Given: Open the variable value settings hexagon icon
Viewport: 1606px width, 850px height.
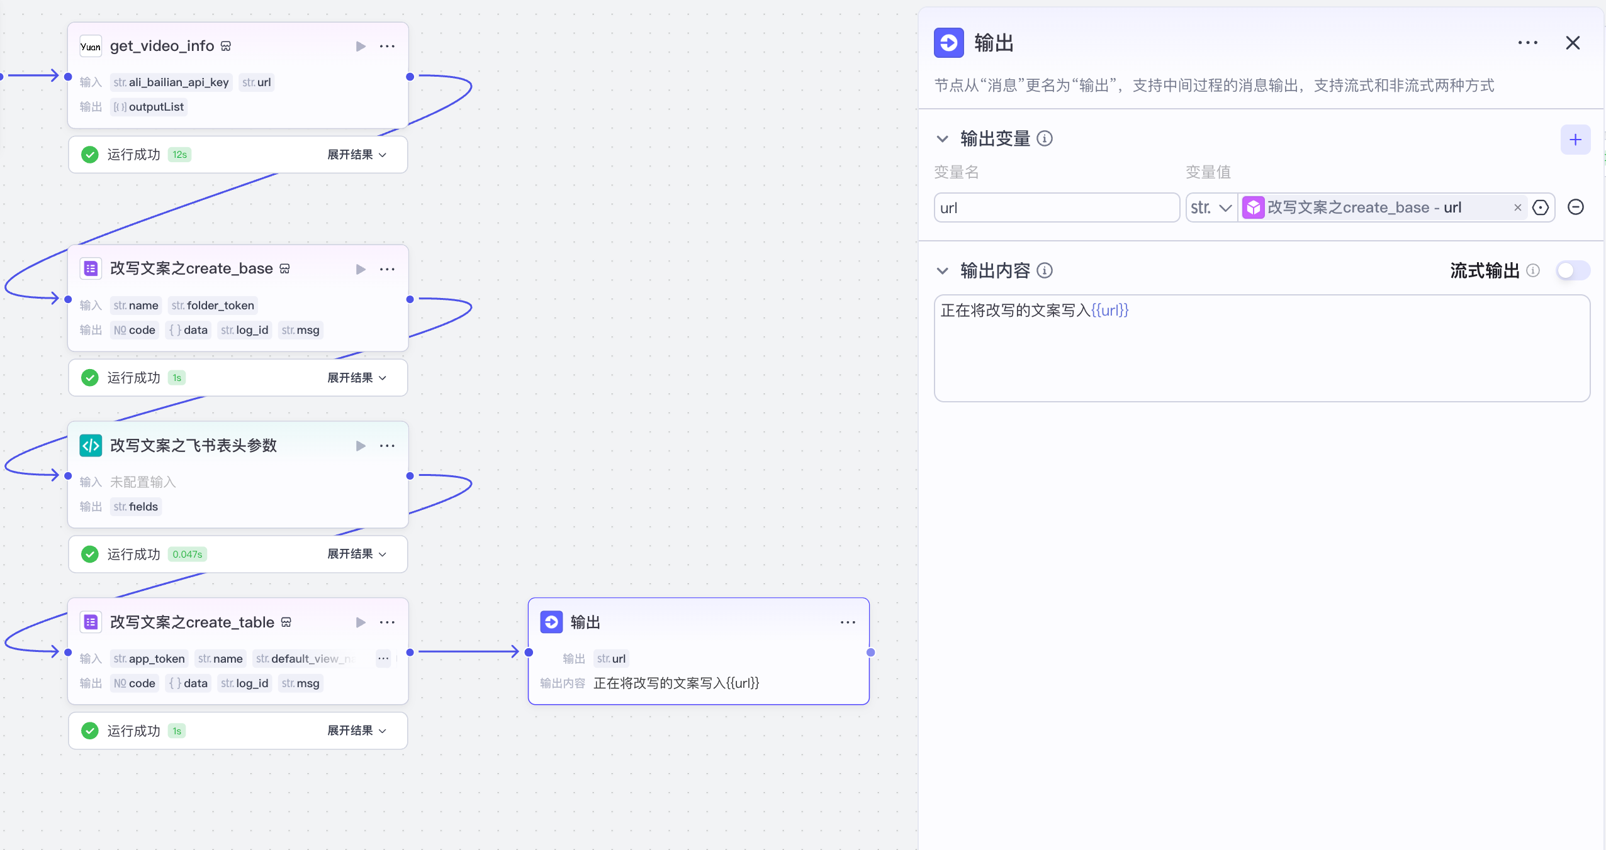Looking at the screenshot, I should 1540,207.
